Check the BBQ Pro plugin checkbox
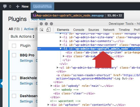Screen dimensions: 140x107 [x=14, y=55]
